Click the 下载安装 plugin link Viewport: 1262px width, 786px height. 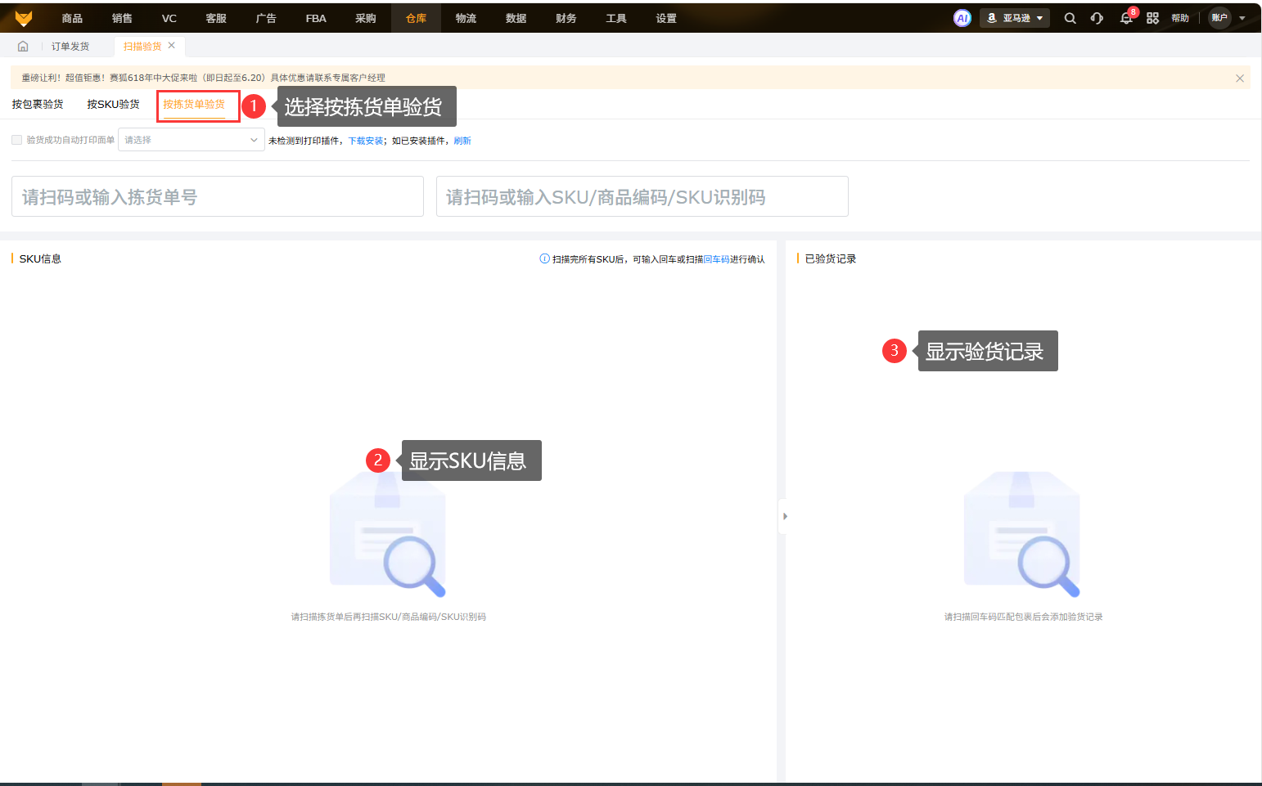(366, 141)
